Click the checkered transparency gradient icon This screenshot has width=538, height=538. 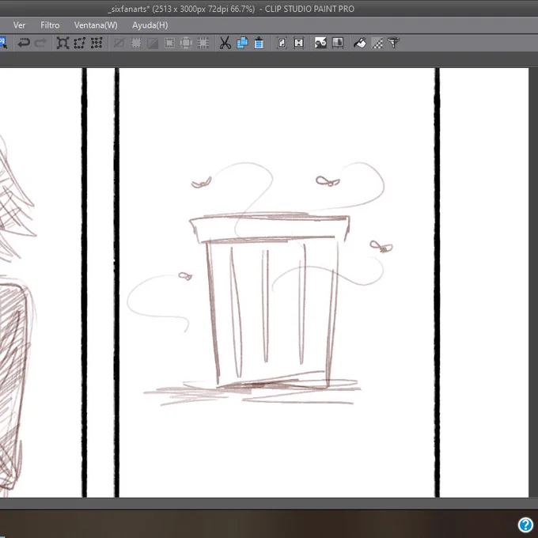tap(377, 44)
